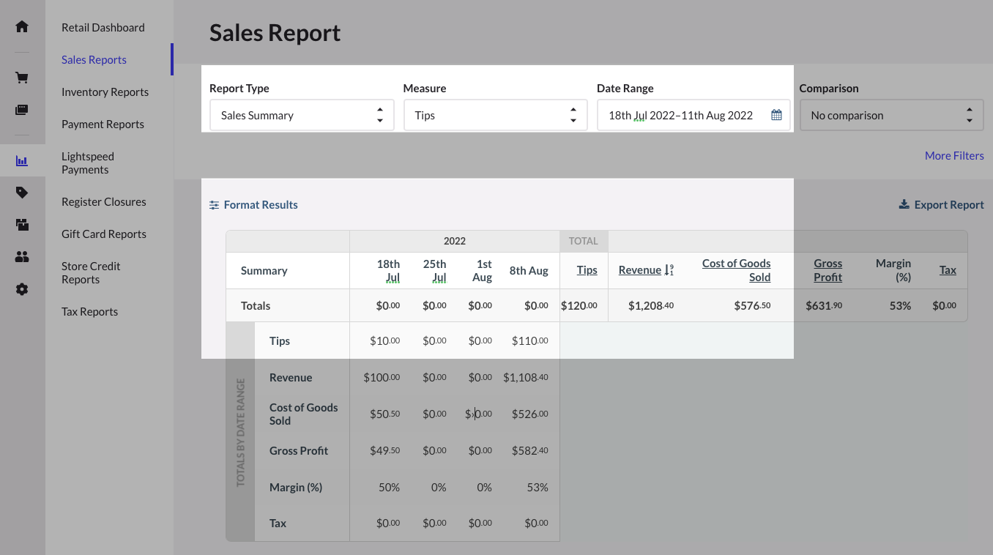Go to Inventory Reports in the sidebar
This screenshot has width=993, height=555.
click(x=105, y=92)
